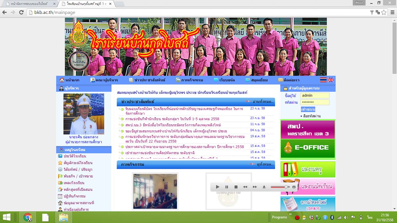Click the Windows Start button
This screenshot has height=223, width=397.
tap(6, 217)
